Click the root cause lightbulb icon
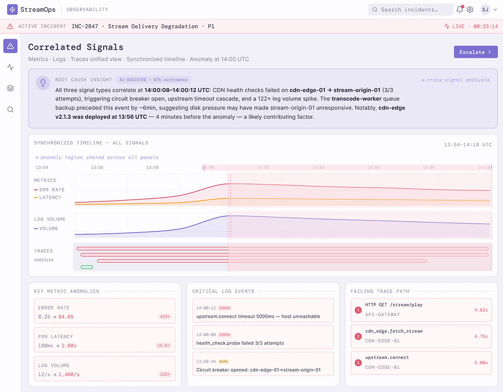 tap(43, 83)
